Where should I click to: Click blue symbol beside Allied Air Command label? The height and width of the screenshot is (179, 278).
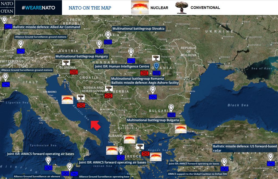pyautogui.click(x=8, y=27)
